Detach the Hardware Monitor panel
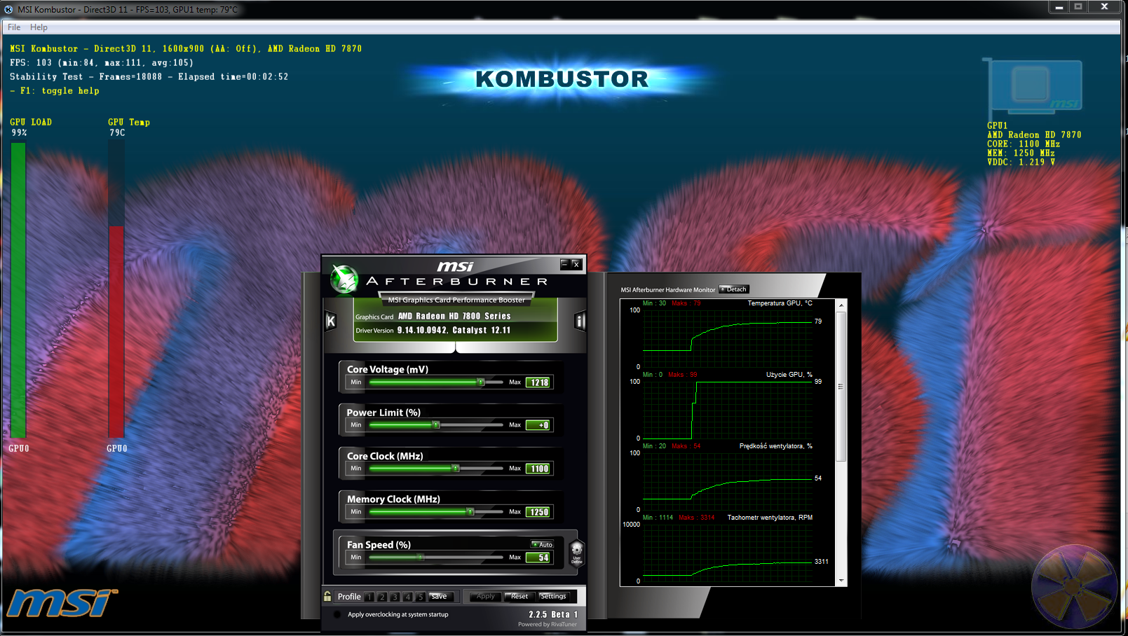This screenshot has width=1128, height=636. (x=734, y=289)
